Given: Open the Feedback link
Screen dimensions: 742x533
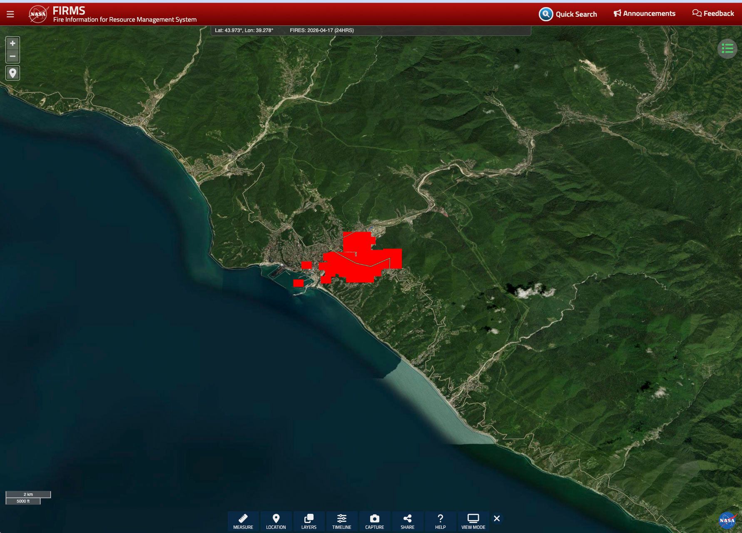Looking at the screenshot, I should click(713, 13).
